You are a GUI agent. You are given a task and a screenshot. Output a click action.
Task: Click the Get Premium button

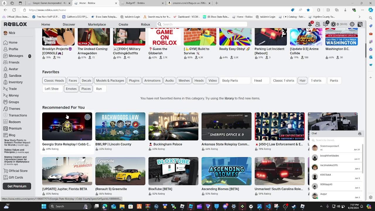click(17, 186)
